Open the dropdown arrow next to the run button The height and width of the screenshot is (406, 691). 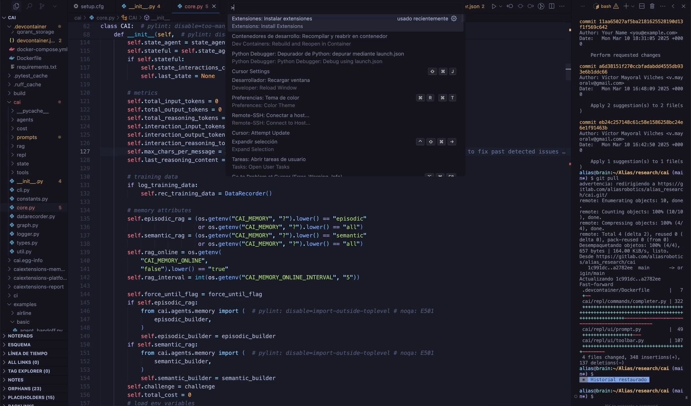tap(501, 6)
